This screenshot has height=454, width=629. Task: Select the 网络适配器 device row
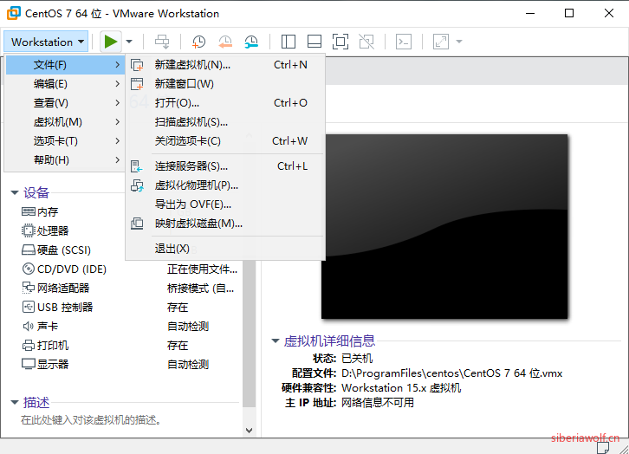(128, 288)
